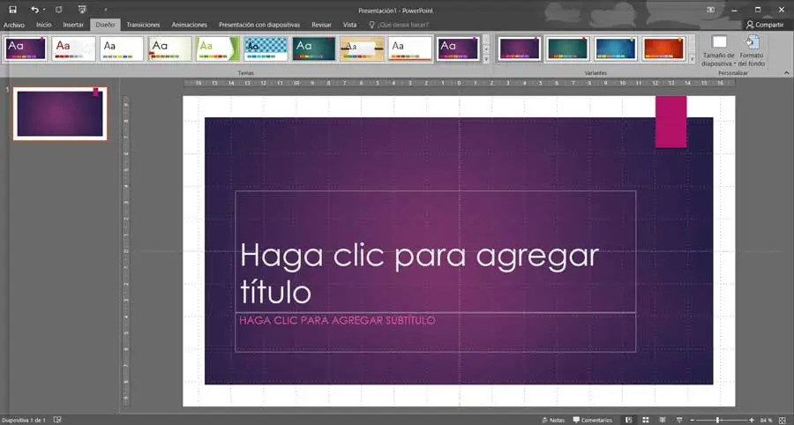Click the '¿Qué desea hacer?' search box
Image resolution: width=794 pixels, height=425 pixels.
[399, 25]
